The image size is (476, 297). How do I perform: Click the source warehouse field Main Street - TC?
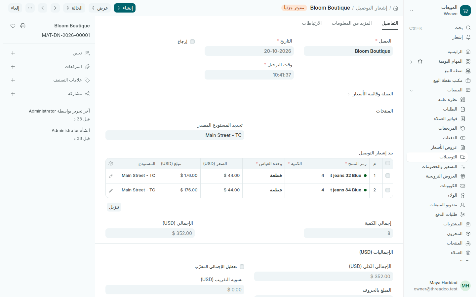click(175, 135)
